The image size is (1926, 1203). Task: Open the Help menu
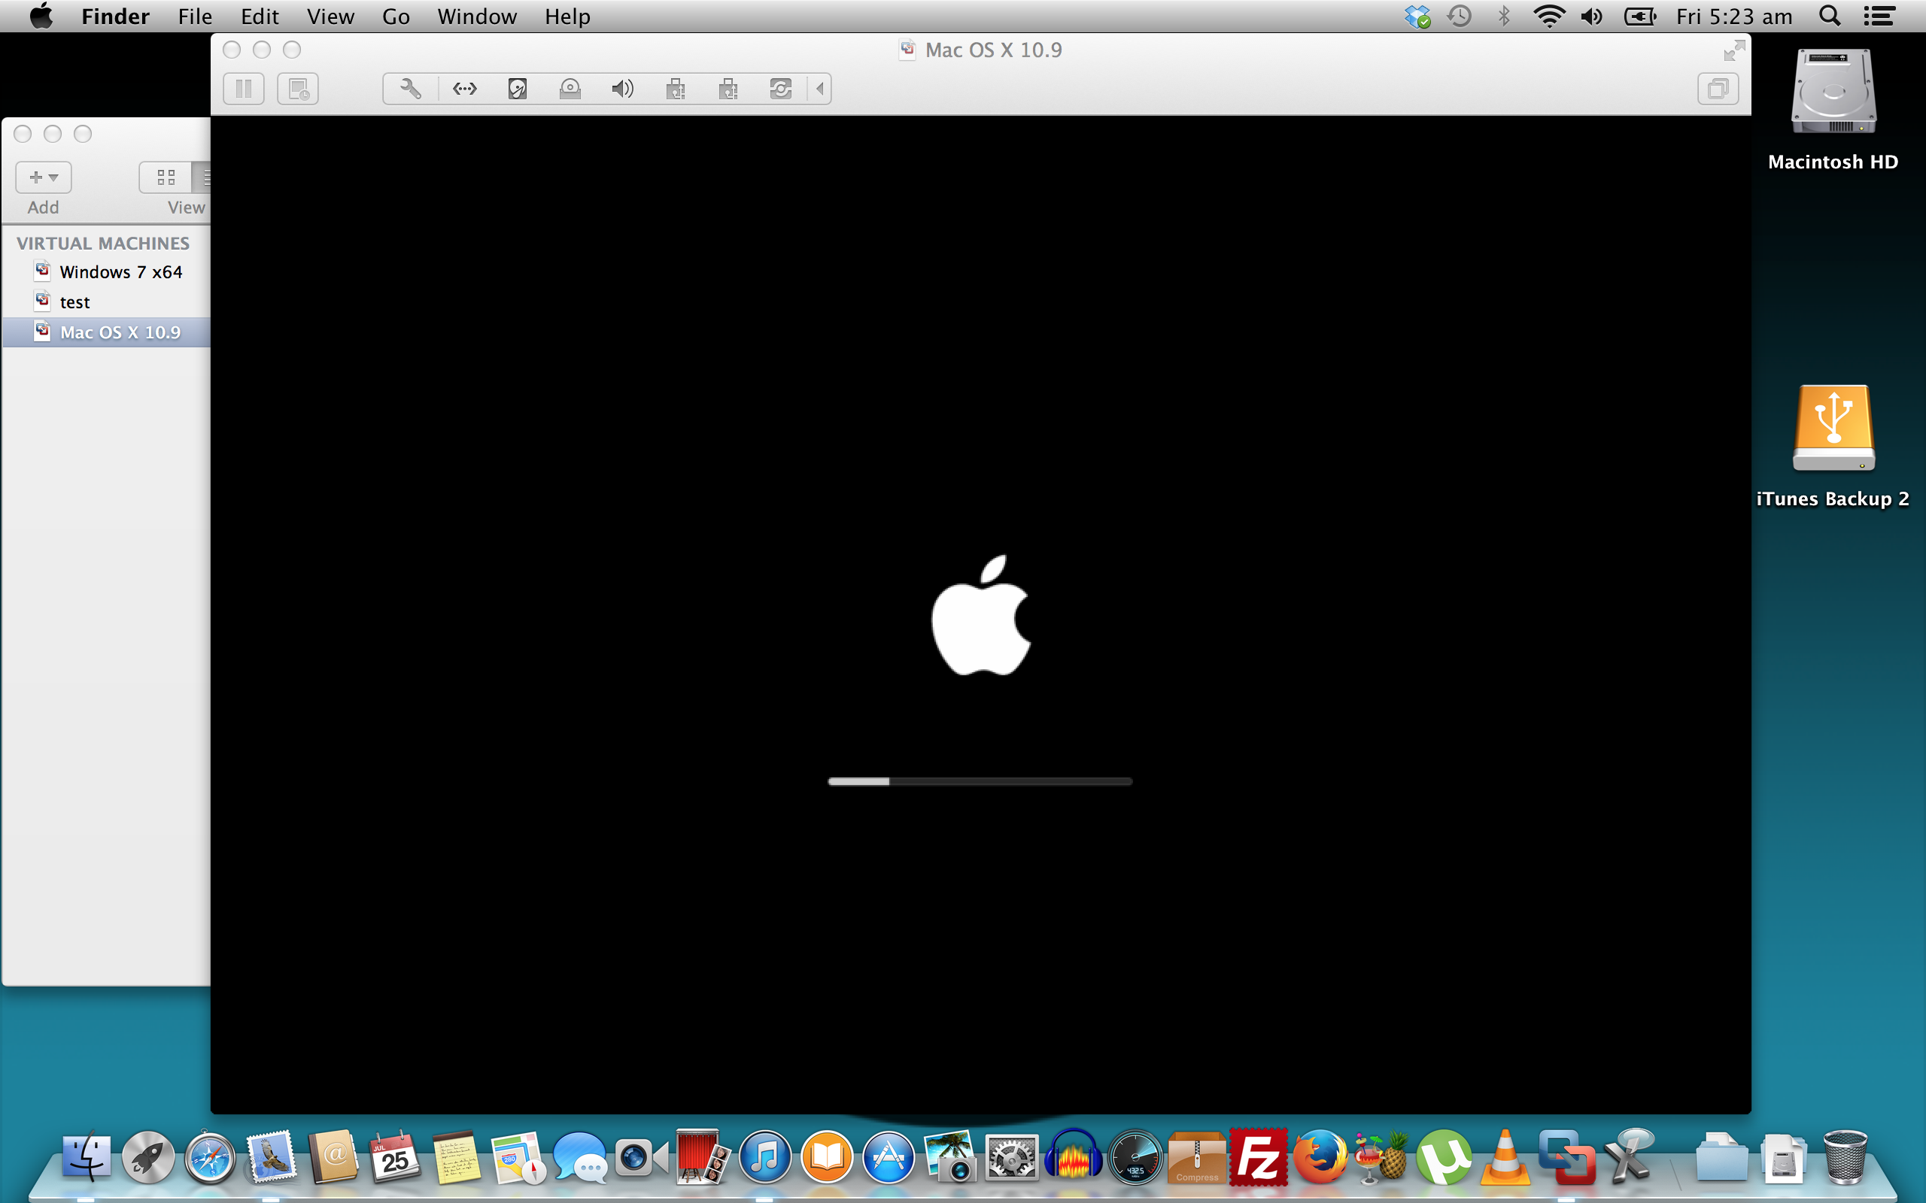pyautogui.click(x=567, y=16)
